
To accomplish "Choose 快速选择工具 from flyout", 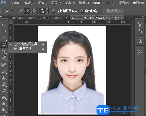I will tap(27, 44).
